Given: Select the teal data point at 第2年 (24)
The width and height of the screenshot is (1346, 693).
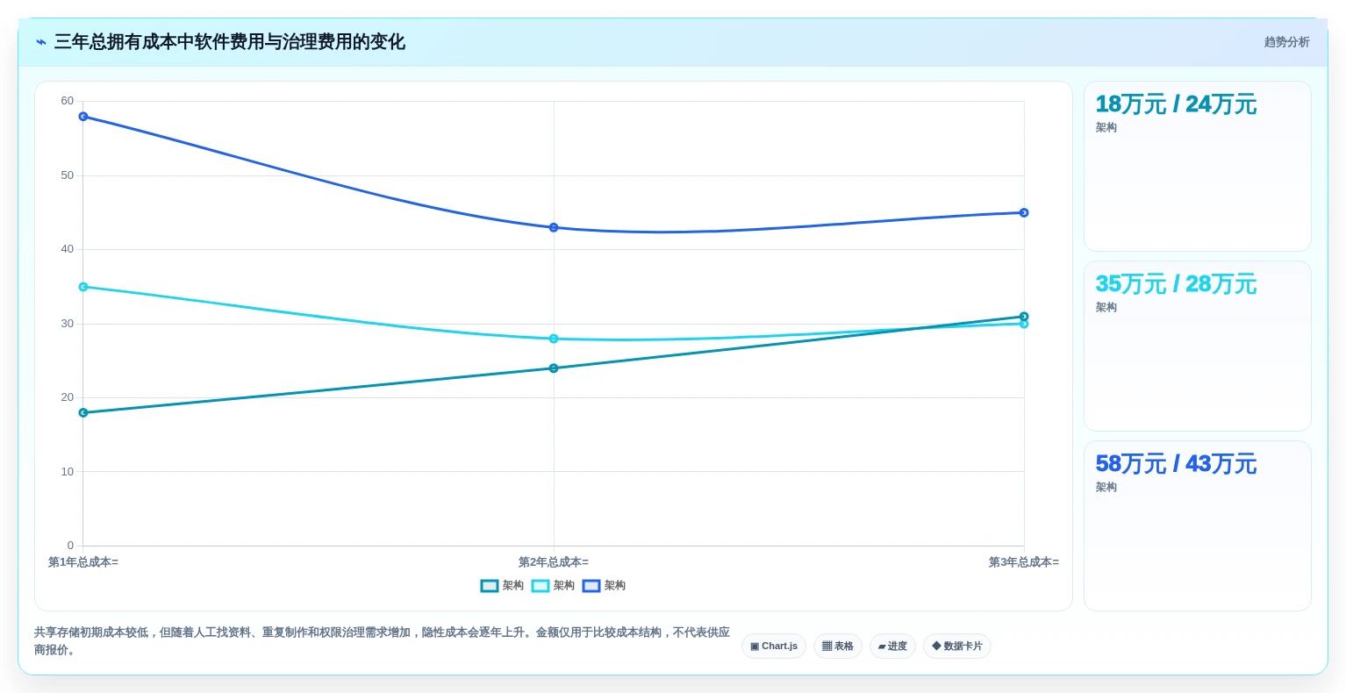Looking at the screenshot, I should tap(554, 368).
